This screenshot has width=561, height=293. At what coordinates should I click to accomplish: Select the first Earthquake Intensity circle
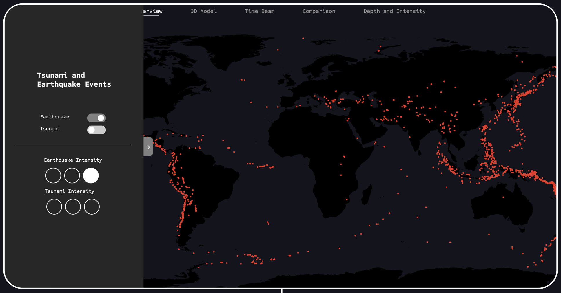click(x=53, y=175)
